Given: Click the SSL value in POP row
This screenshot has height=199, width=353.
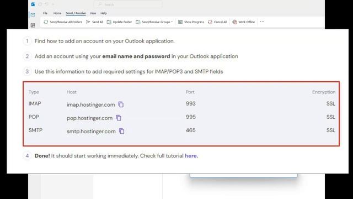Looking at the screenshot, I should [x=331, y=117].
